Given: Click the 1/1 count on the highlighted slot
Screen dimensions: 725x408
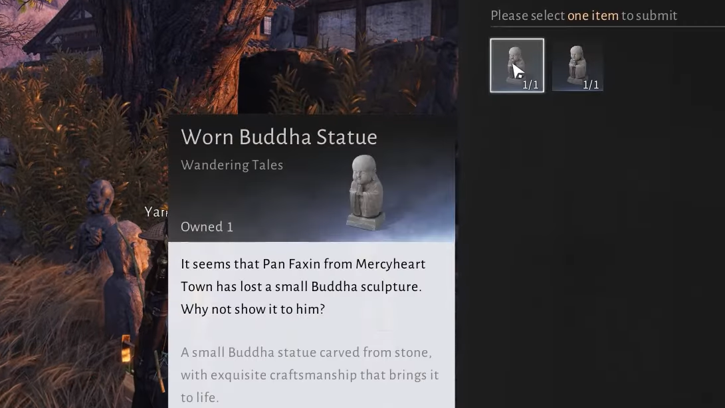Looking at the screenshot, I should (x=530, y=84).
